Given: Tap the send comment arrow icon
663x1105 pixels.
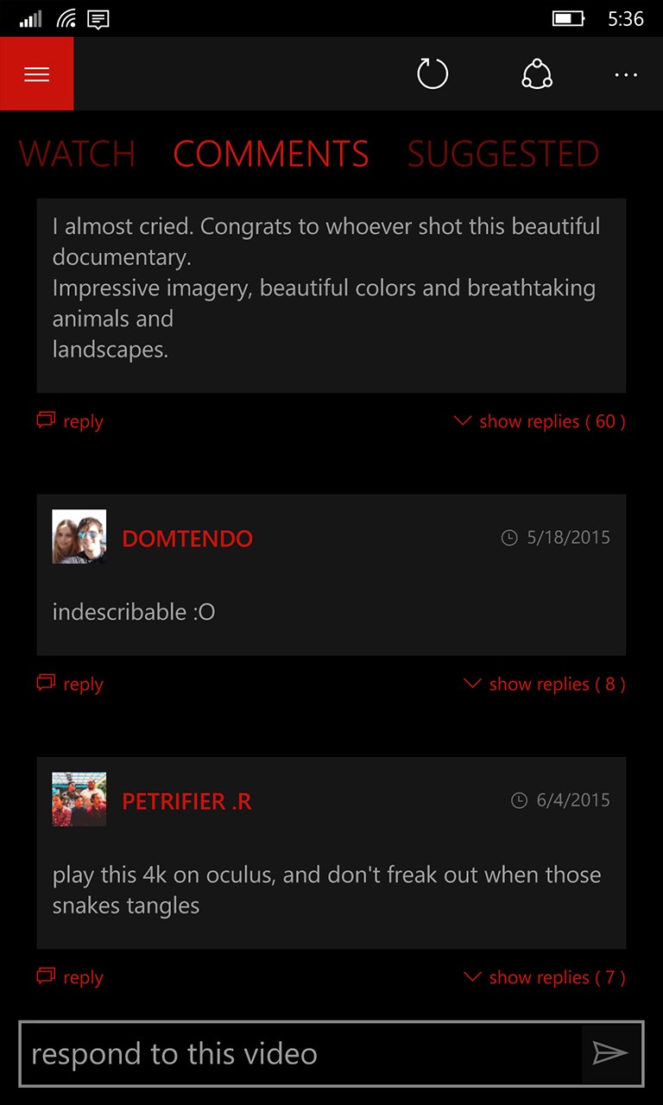Looking at the screenshot, I should [x=611, y=1052].
